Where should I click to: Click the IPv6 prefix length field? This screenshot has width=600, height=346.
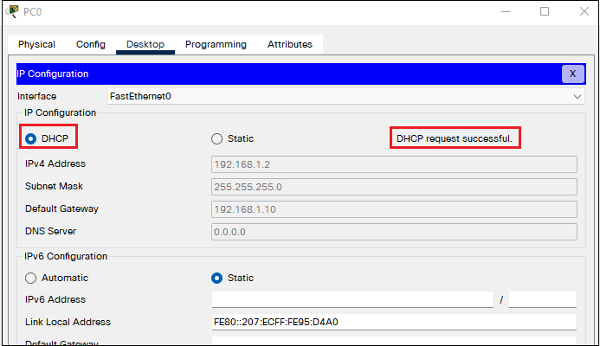pyautogui.click(x=543, y=299)
